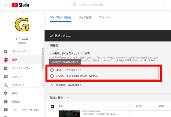The height and width of the screenshot is (117, 171).
Task: Click the 視聴者 section heading
Action: [x=54, y=45]
